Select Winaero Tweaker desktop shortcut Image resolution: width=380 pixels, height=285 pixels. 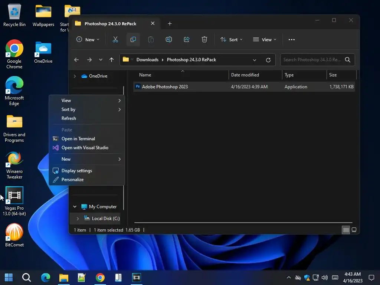pyautogui.click(x=14, y=165)
